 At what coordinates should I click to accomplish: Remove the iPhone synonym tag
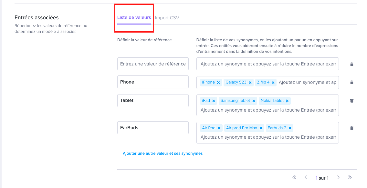pos(218,83)
